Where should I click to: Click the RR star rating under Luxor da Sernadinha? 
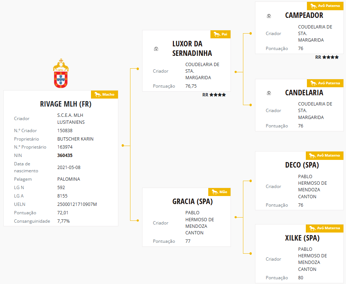pyautogui.click(x=214, y=95)
